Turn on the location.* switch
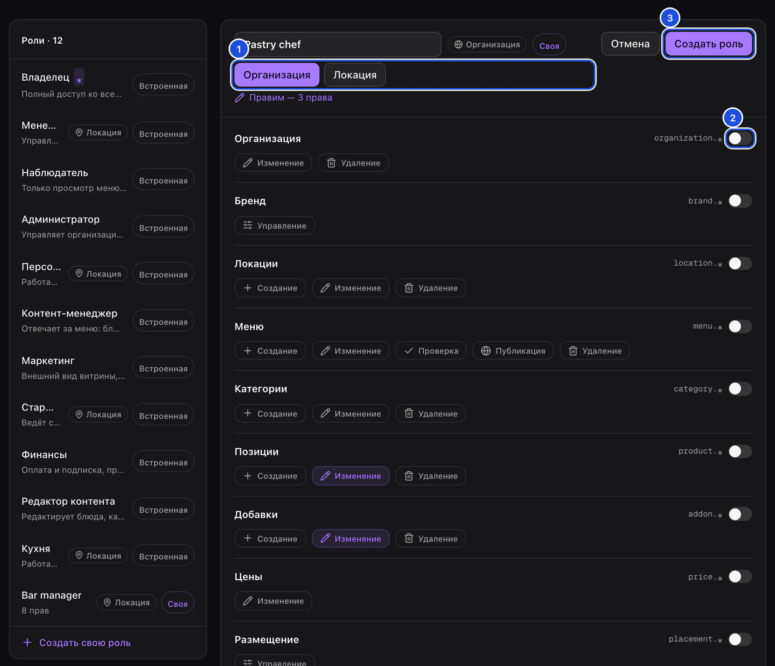The width and height of the screenshot is (775, 666). [740, 263]
